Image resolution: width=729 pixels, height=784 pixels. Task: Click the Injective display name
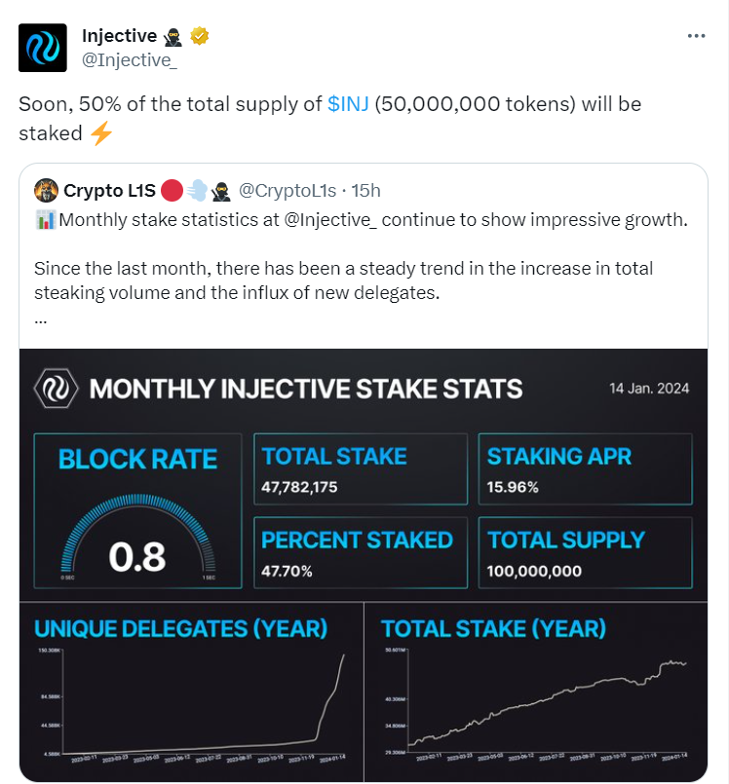119,36
